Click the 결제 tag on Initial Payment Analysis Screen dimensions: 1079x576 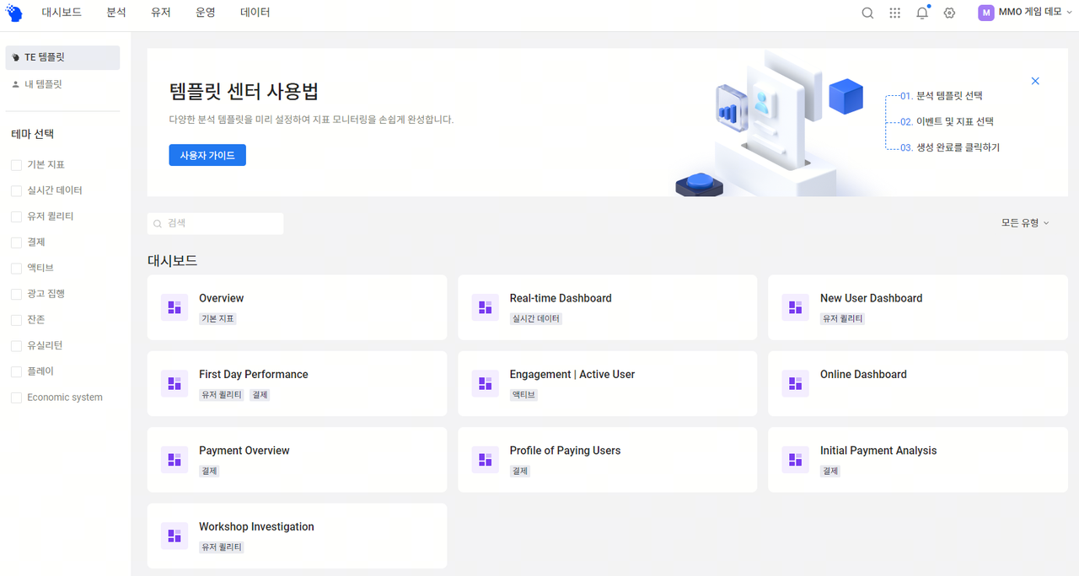[830, 471]
